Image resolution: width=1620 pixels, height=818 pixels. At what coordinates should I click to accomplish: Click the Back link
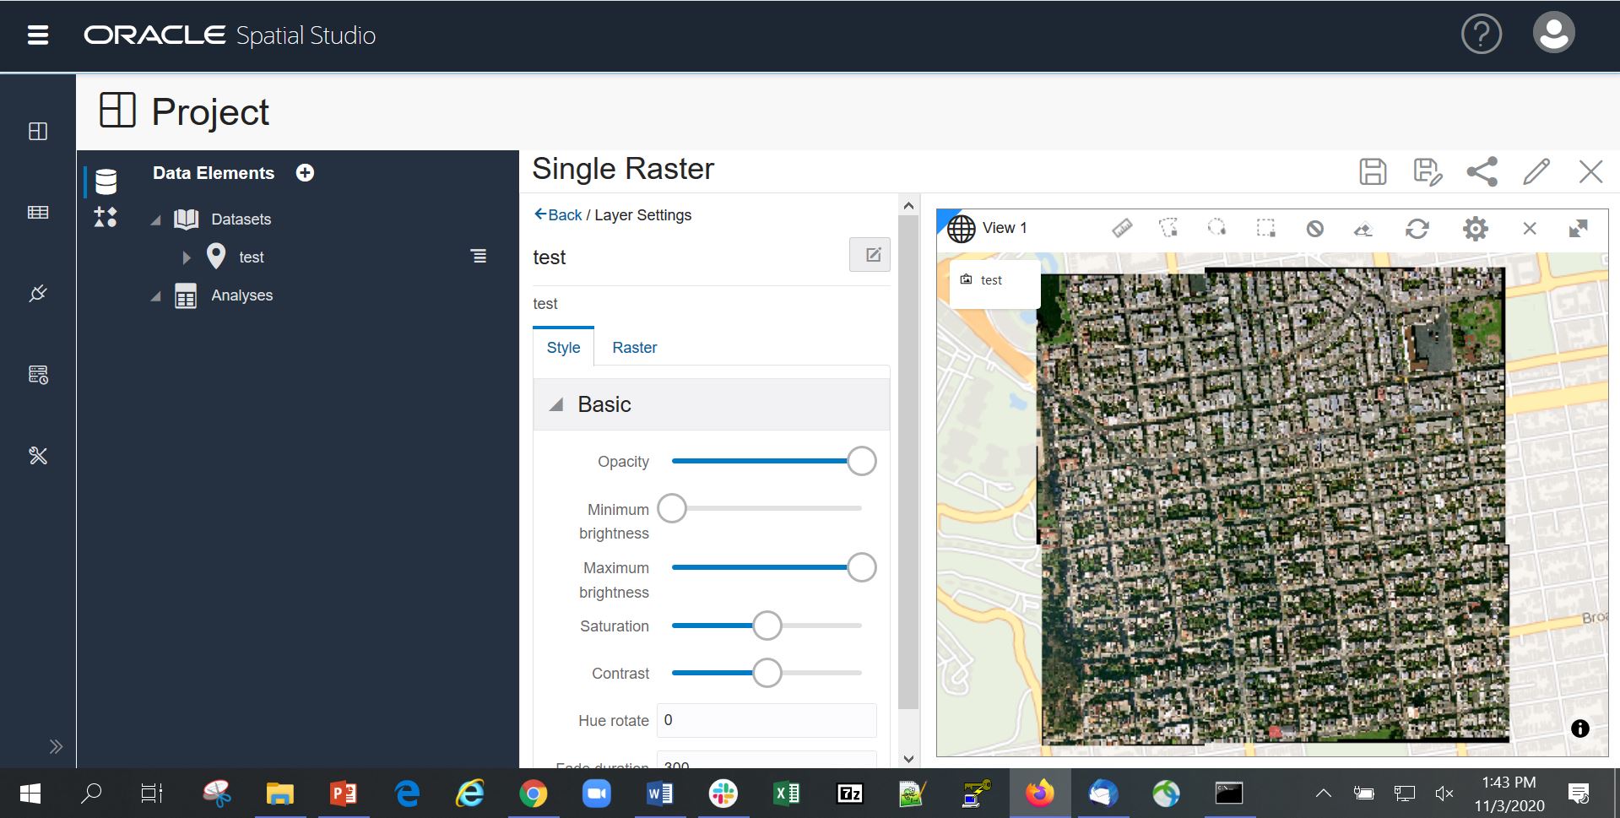[x=558, y=215]
